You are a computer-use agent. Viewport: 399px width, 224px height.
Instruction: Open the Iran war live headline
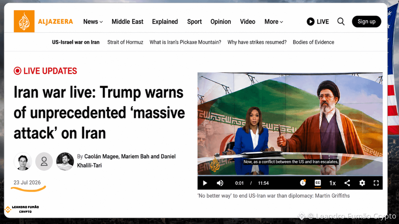pyautogui.click(x=99, y=113)
